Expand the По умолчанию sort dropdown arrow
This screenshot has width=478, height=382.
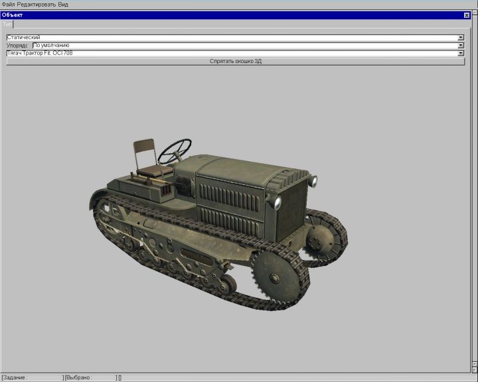(461, 46)
